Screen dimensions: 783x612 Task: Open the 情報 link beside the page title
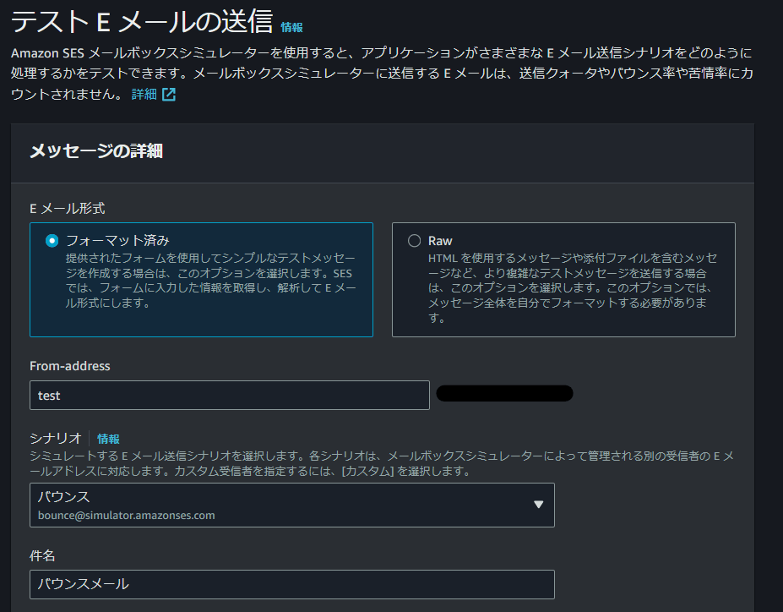click(x=291, y=27)
